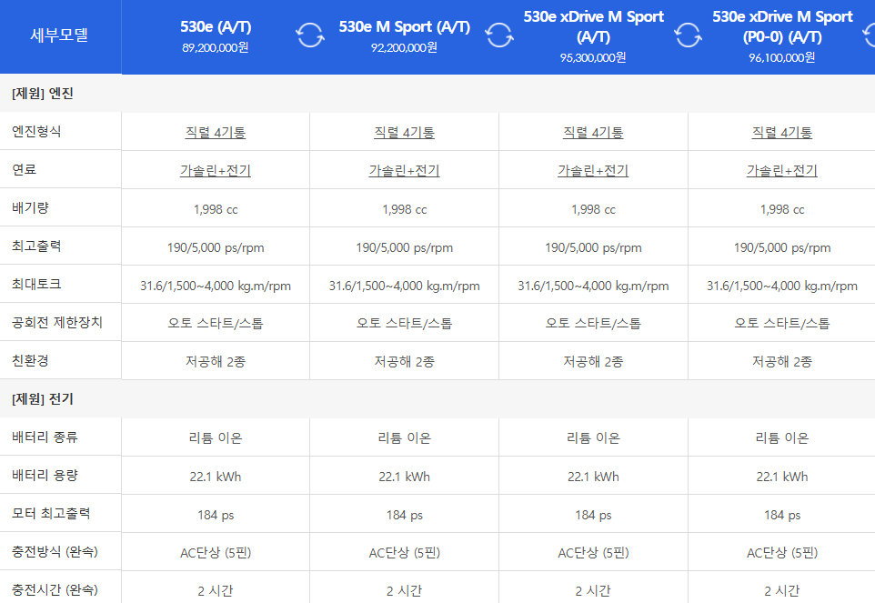Click the 충전시간 (완속) row label
The image size is (875, 603).
click(55, 589)
